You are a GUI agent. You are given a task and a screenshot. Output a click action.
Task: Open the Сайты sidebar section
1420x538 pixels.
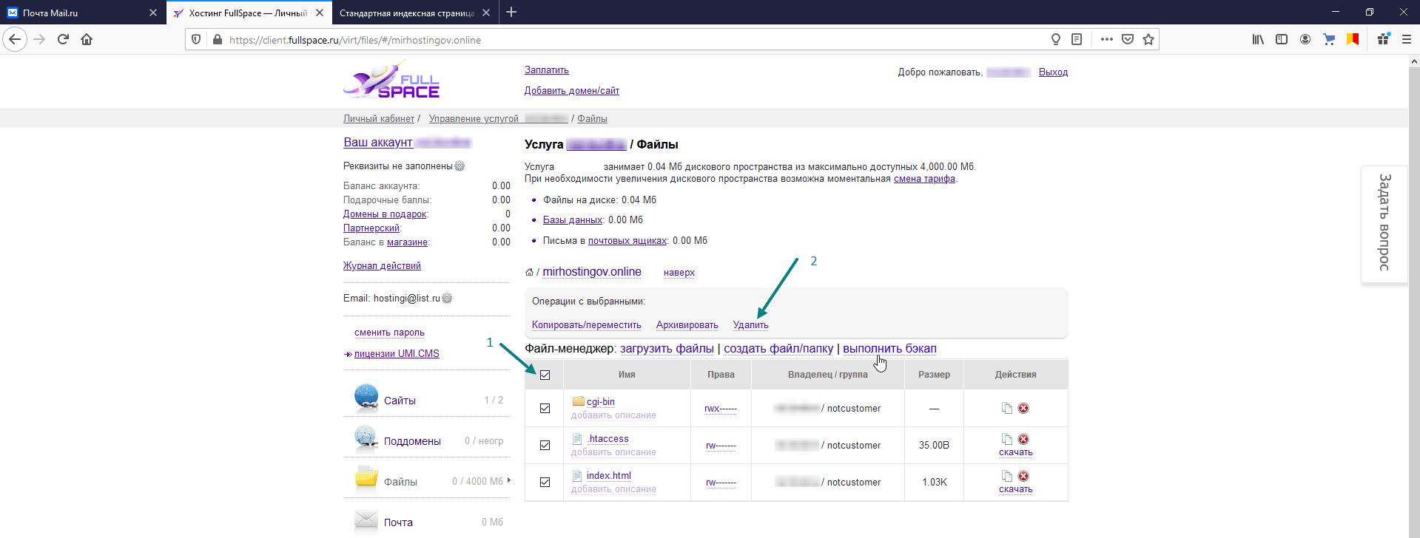click(x=400, y=401)
